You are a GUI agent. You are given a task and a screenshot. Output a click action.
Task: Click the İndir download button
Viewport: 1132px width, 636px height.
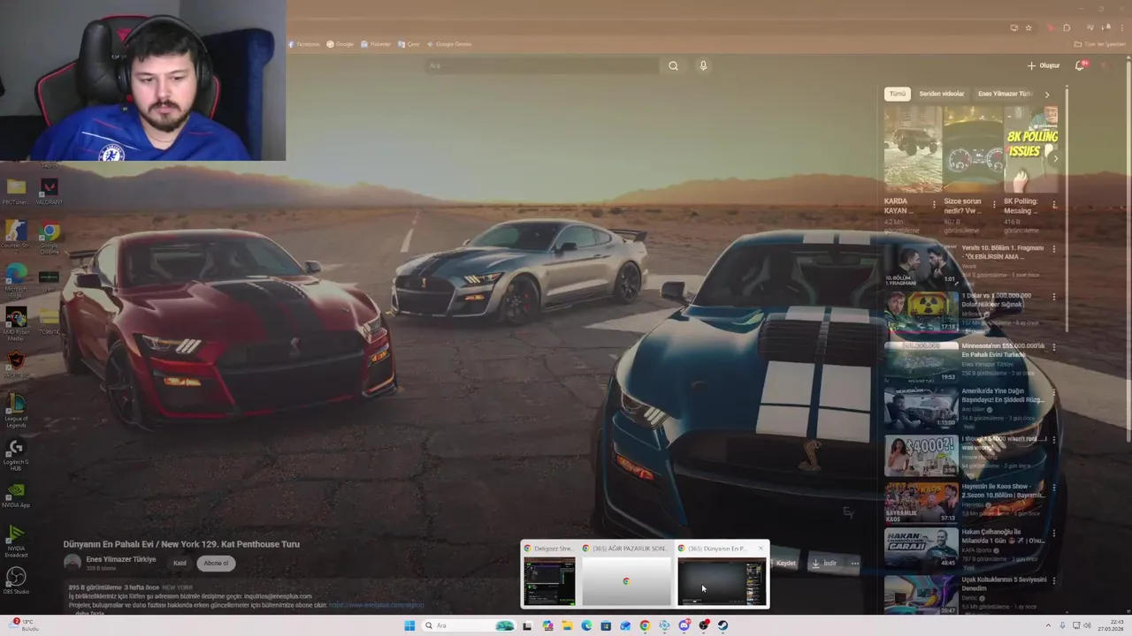tap(823, 563)
